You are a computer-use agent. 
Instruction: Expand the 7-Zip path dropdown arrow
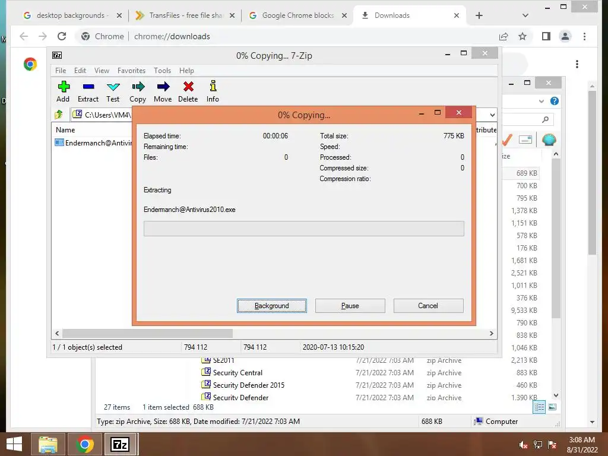click(492, 115)
